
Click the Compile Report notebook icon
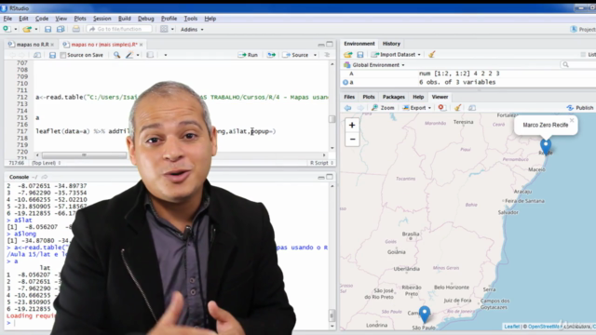coord(150,55)
